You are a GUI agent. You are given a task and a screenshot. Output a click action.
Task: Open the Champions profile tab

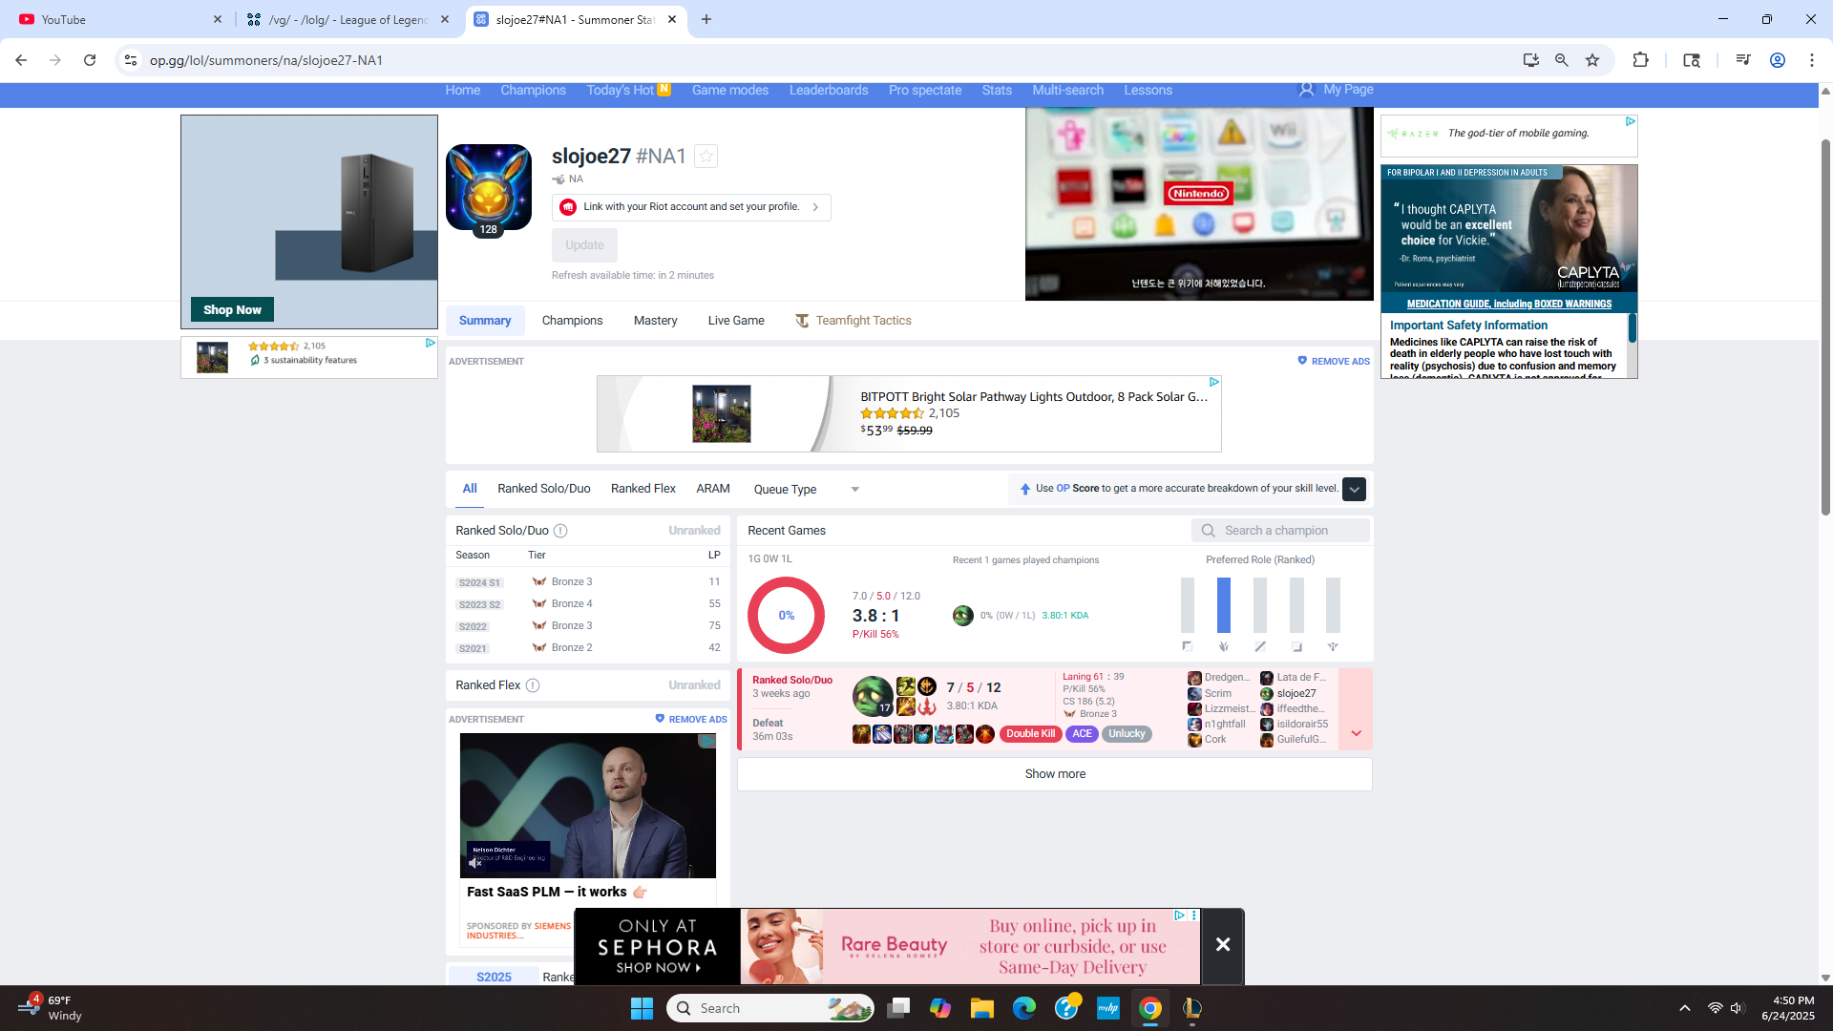click(572, 321)
